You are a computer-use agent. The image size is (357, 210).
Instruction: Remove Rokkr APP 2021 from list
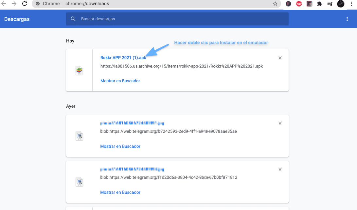pyautogui.click(x=280, y=58)
